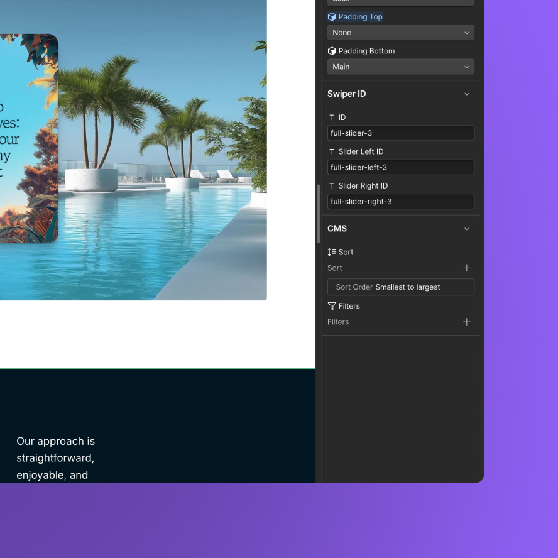Click the Filters funnel icon
Viewport: 558px width, 558px height.
(x=332, y=306)
